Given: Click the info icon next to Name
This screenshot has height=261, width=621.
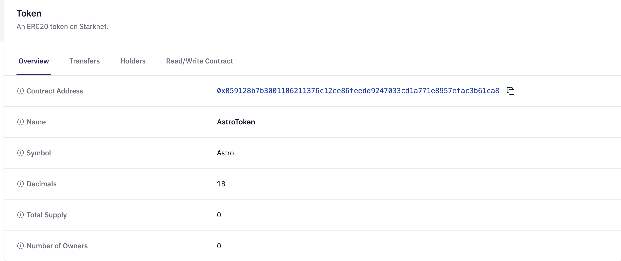Looking at the screenshot, I should [x=21, y=122].
